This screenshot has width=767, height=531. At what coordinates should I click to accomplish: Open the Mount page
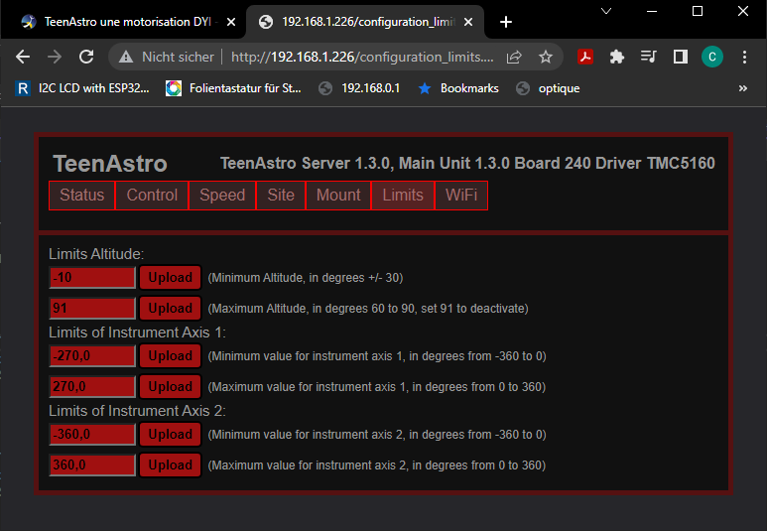coord(338,196)
